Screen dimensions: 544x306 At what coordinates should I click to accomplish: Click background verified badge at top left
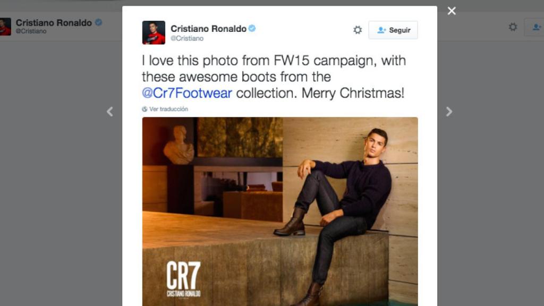point(98,23)
